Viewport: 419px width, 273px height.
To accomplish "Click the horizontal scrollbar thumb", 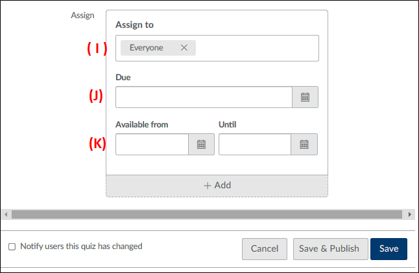I will (208, 214).
